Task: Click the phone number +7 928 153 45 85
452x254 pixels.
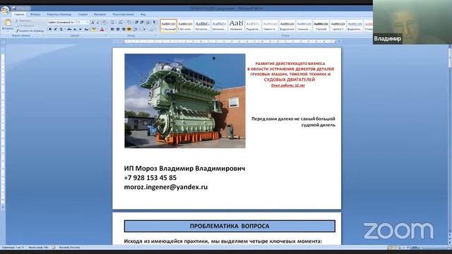Action: click(150, 178)
